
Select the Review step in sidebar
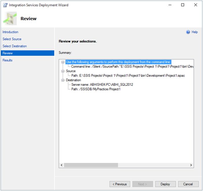click(27, 53)
